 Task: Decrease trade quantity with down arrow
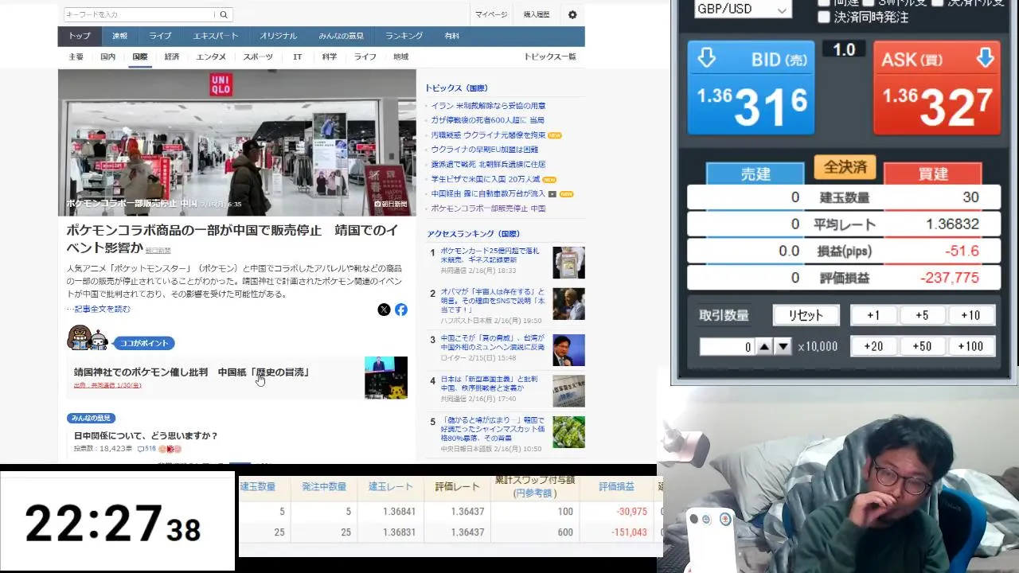[x=783, y=346]
